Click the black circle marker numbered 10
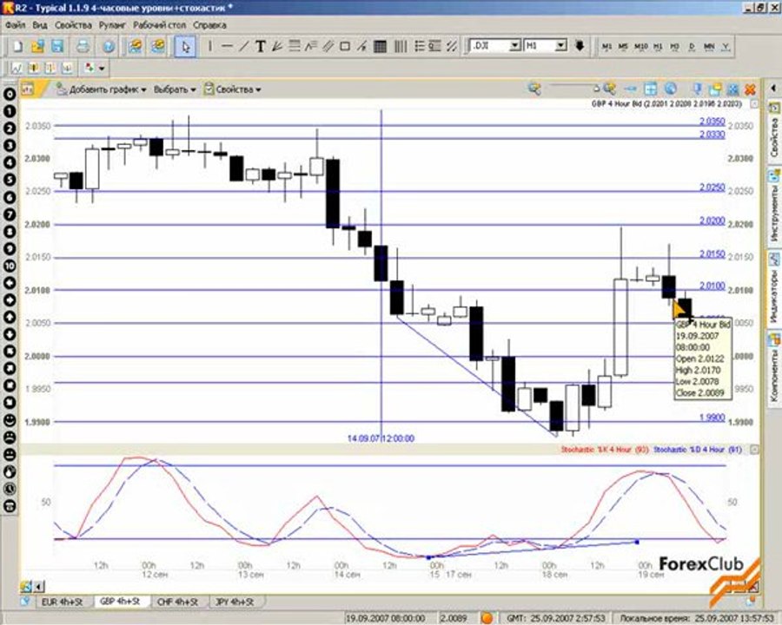782x625 pixels. (10, 266)
